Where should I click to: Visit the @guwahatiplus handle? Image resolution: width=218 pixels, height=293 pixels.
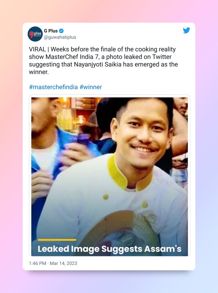[x=60, y=37]
